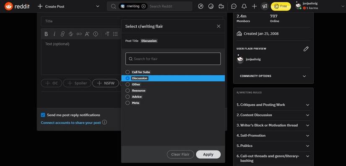Click the plus create post icon in header
Screen dimensions: 346x166
pyautogui.click(x=254, y=6)
